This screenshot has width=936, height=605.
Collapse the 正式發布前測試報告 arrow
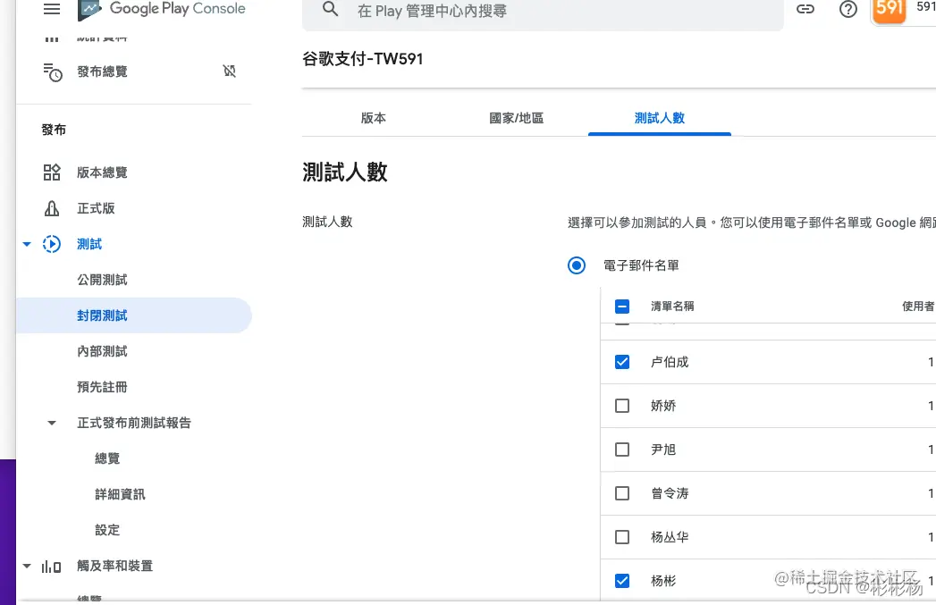point(52,423)
